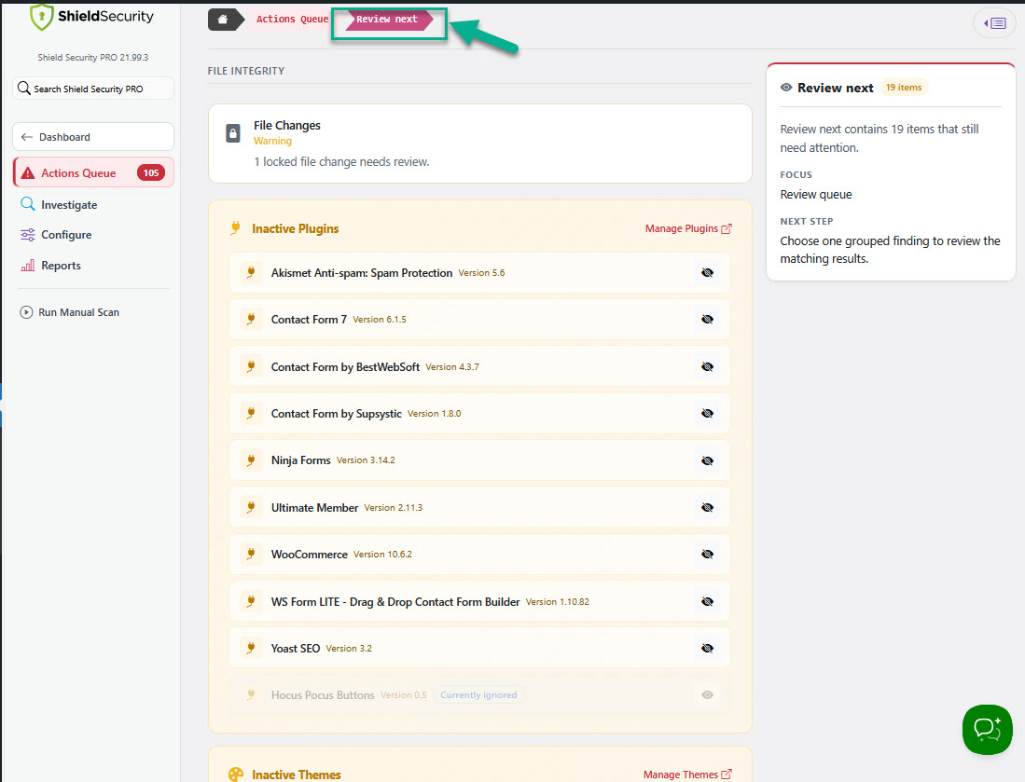
Task: Click the Reports bar chart icon
Action: 27,266
